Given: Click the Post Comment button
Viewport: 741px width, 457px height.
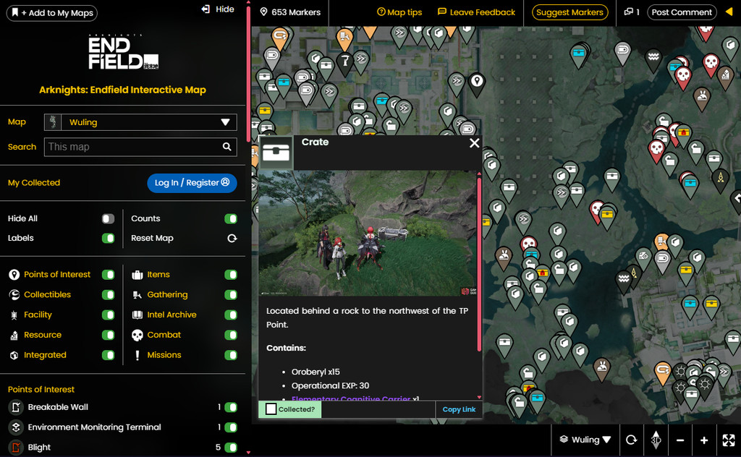Looking at the screenshot, I should click(x=682, y=12).
